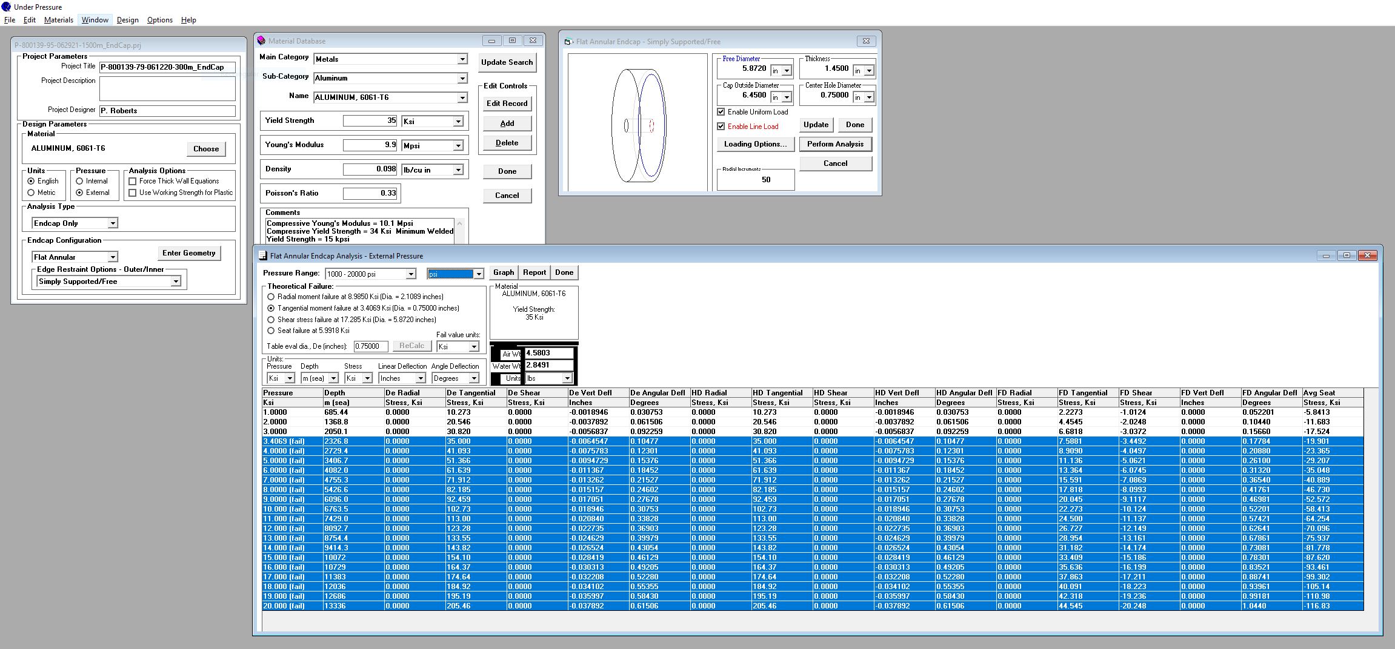Toggle Enable Line Load checkbox

721,127
